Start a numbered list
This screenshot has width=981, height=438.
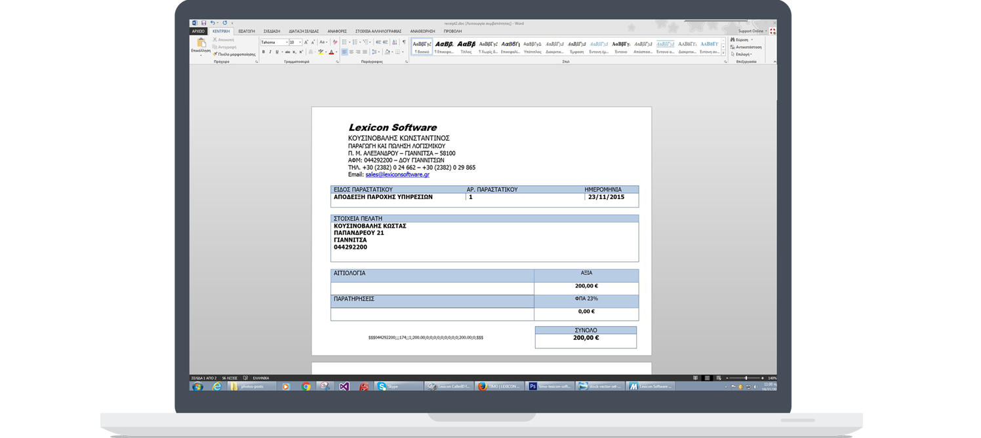(355, 43)
